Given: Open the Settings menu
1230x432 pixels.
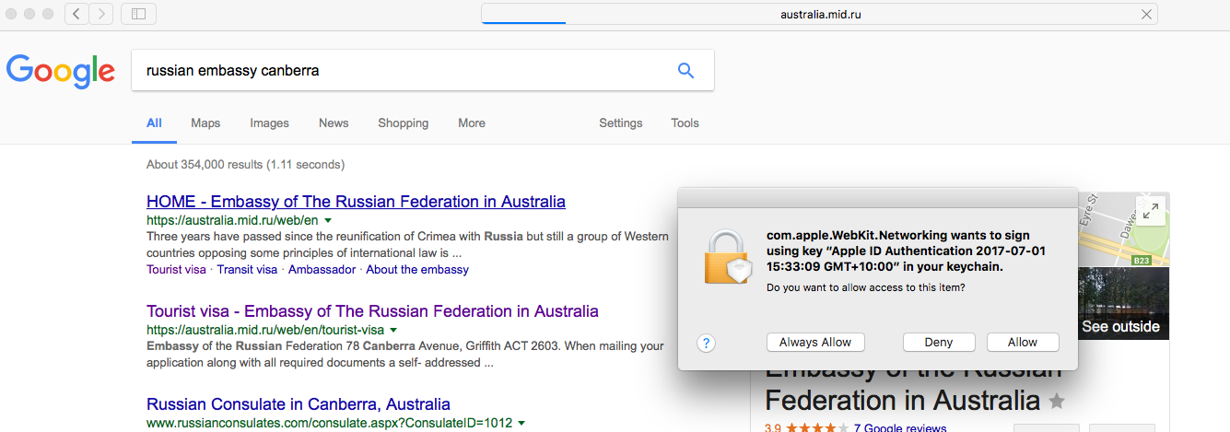Looking at the screenshot, I should click(620, 123).
